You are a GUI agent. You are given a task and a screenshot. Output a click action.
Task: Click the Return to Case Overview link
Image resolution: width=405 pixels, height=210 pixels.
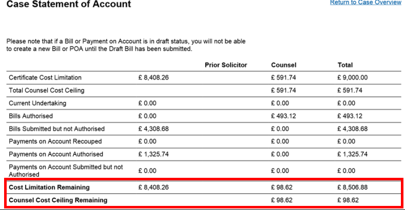pyautogui.click(x=365, y=3)
